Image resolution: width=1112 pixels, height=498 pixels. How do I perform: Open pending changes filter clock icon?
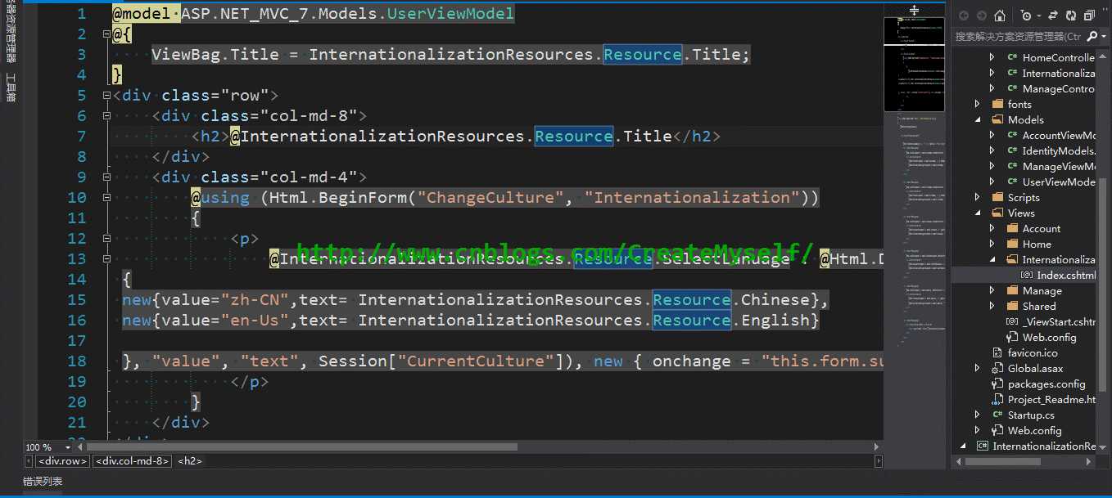[x=1026, y=16]
